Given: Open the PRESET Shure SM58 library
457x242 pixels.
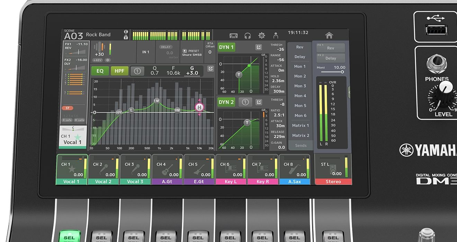Looking at the screenshot, I should (192, 53).
